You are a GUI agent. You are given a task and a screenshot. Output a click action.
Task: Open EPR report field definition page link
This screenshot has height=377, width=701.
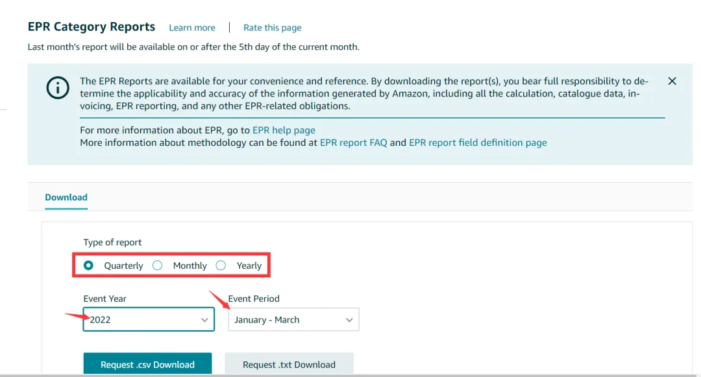point(478,143)
